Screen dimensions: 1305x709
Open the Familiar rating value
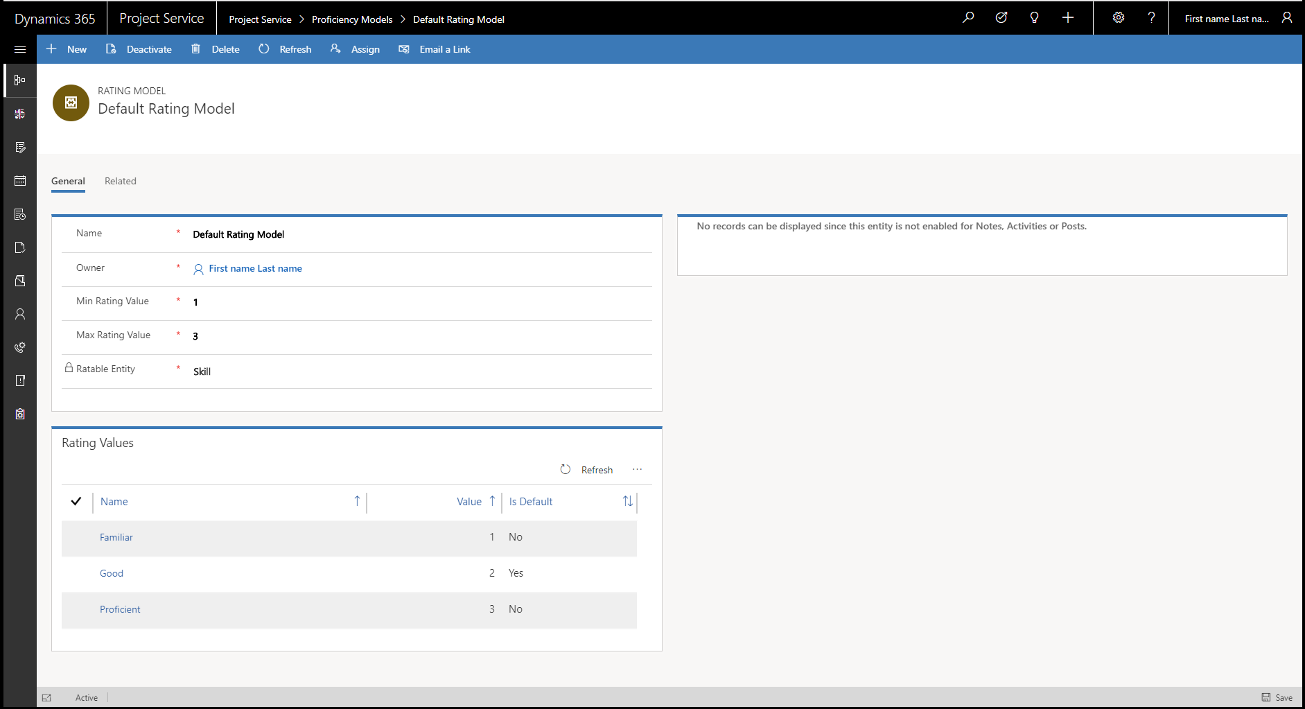pos(116,537)
